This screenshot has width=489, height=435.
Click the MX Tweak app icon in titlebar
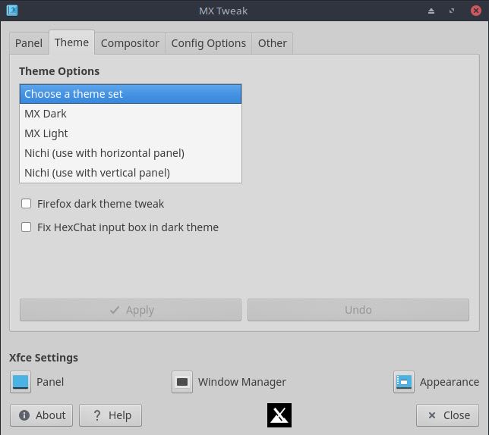pyautogui.click(x=12, y=11)
